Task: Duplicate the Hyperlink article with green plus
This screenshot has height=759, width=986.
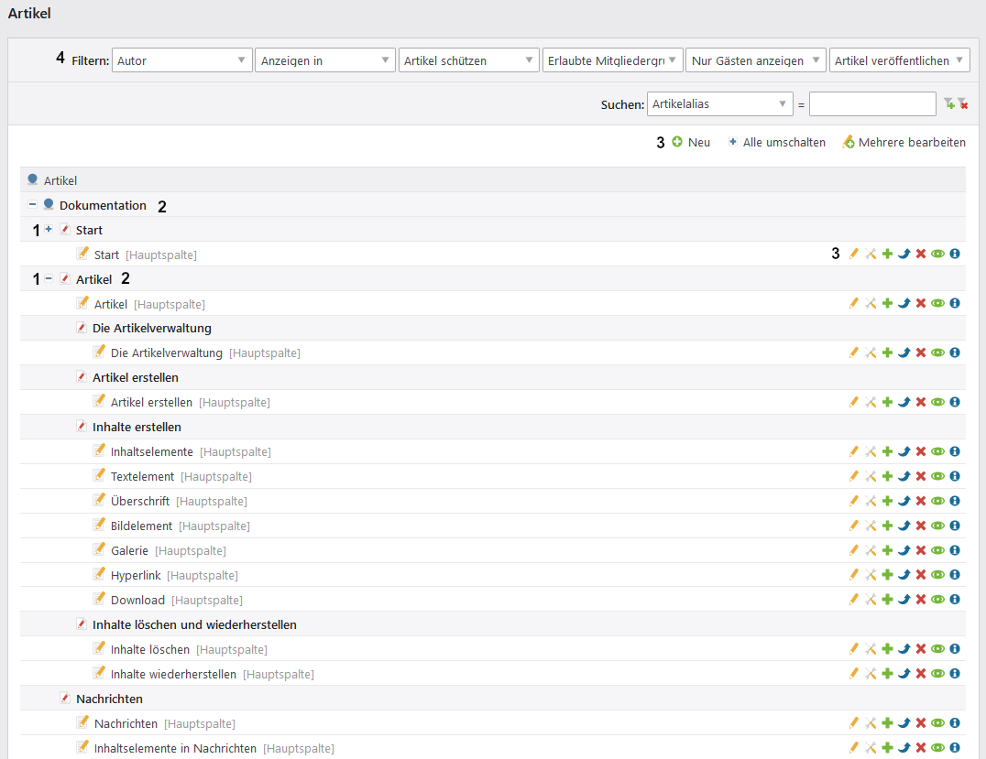Action: pyautogui.click(x=887, y=575)
